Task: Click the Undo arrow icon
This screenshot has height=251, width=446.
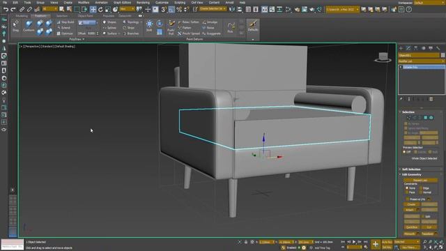Action: [6, 9]
